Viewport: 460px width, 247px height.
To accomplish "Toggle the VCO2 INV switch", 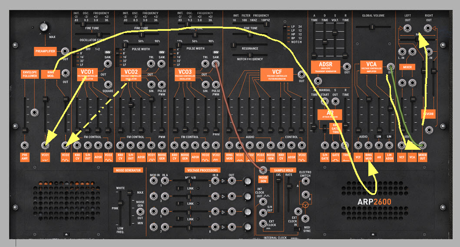I will pos(162,52).
